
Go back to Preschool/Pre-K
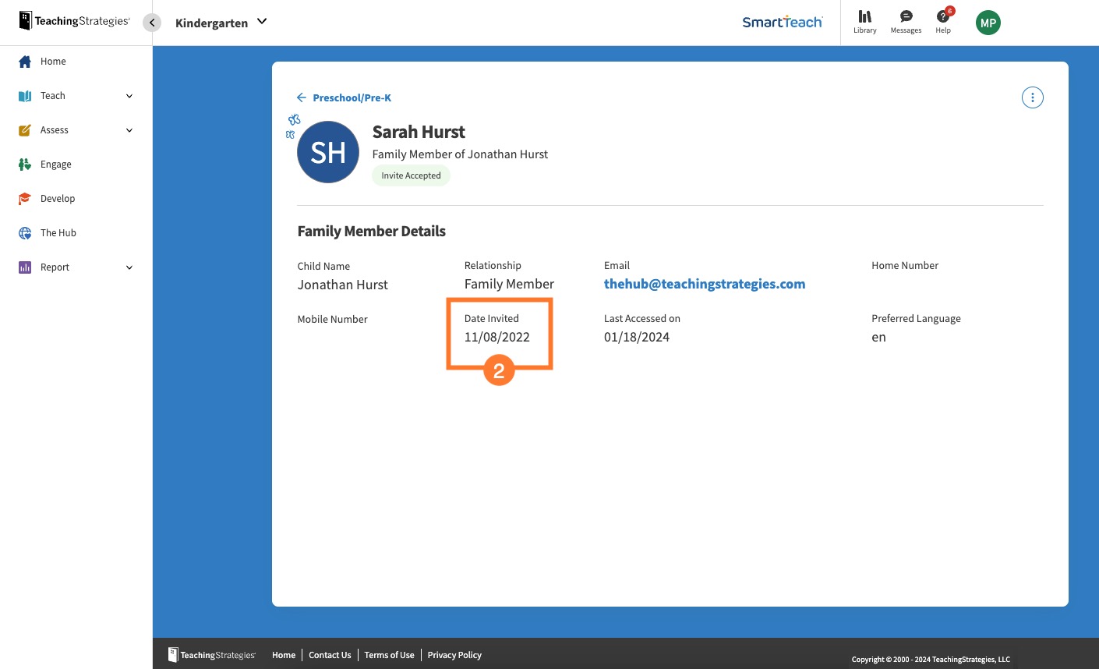click(343, 97)
